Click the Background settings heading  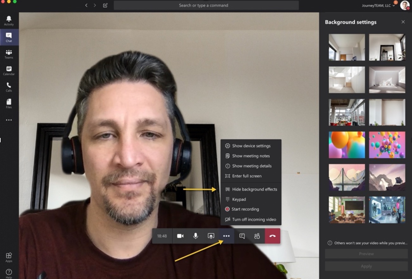pos(351,22)
